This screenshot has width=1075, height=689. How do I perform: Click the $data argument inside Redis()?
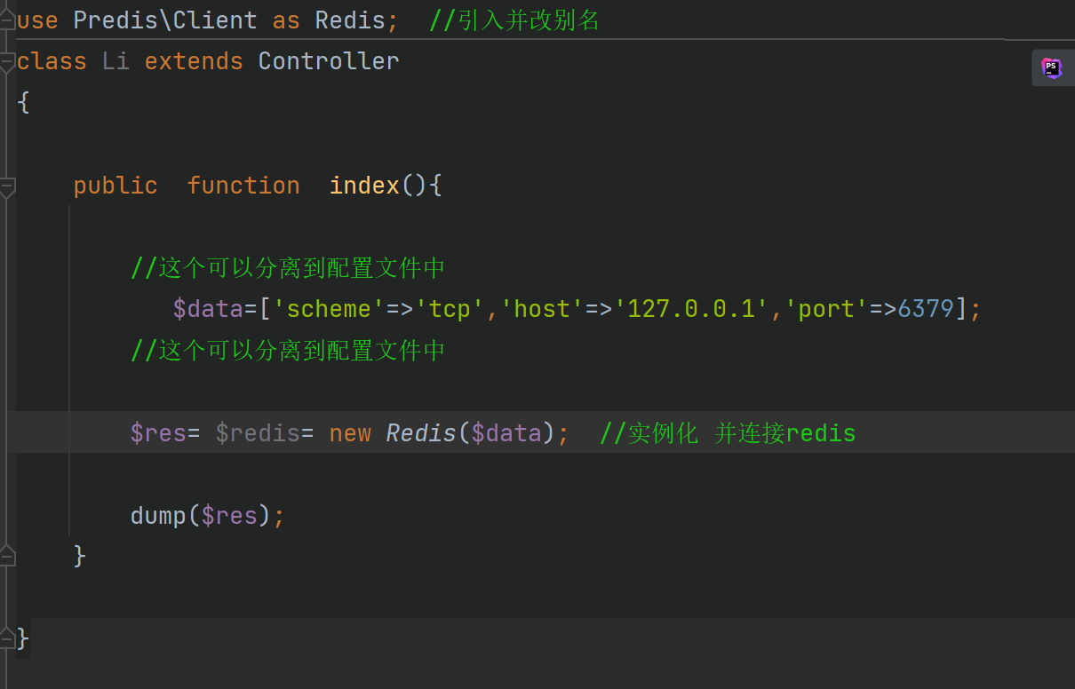coord(506,432)
